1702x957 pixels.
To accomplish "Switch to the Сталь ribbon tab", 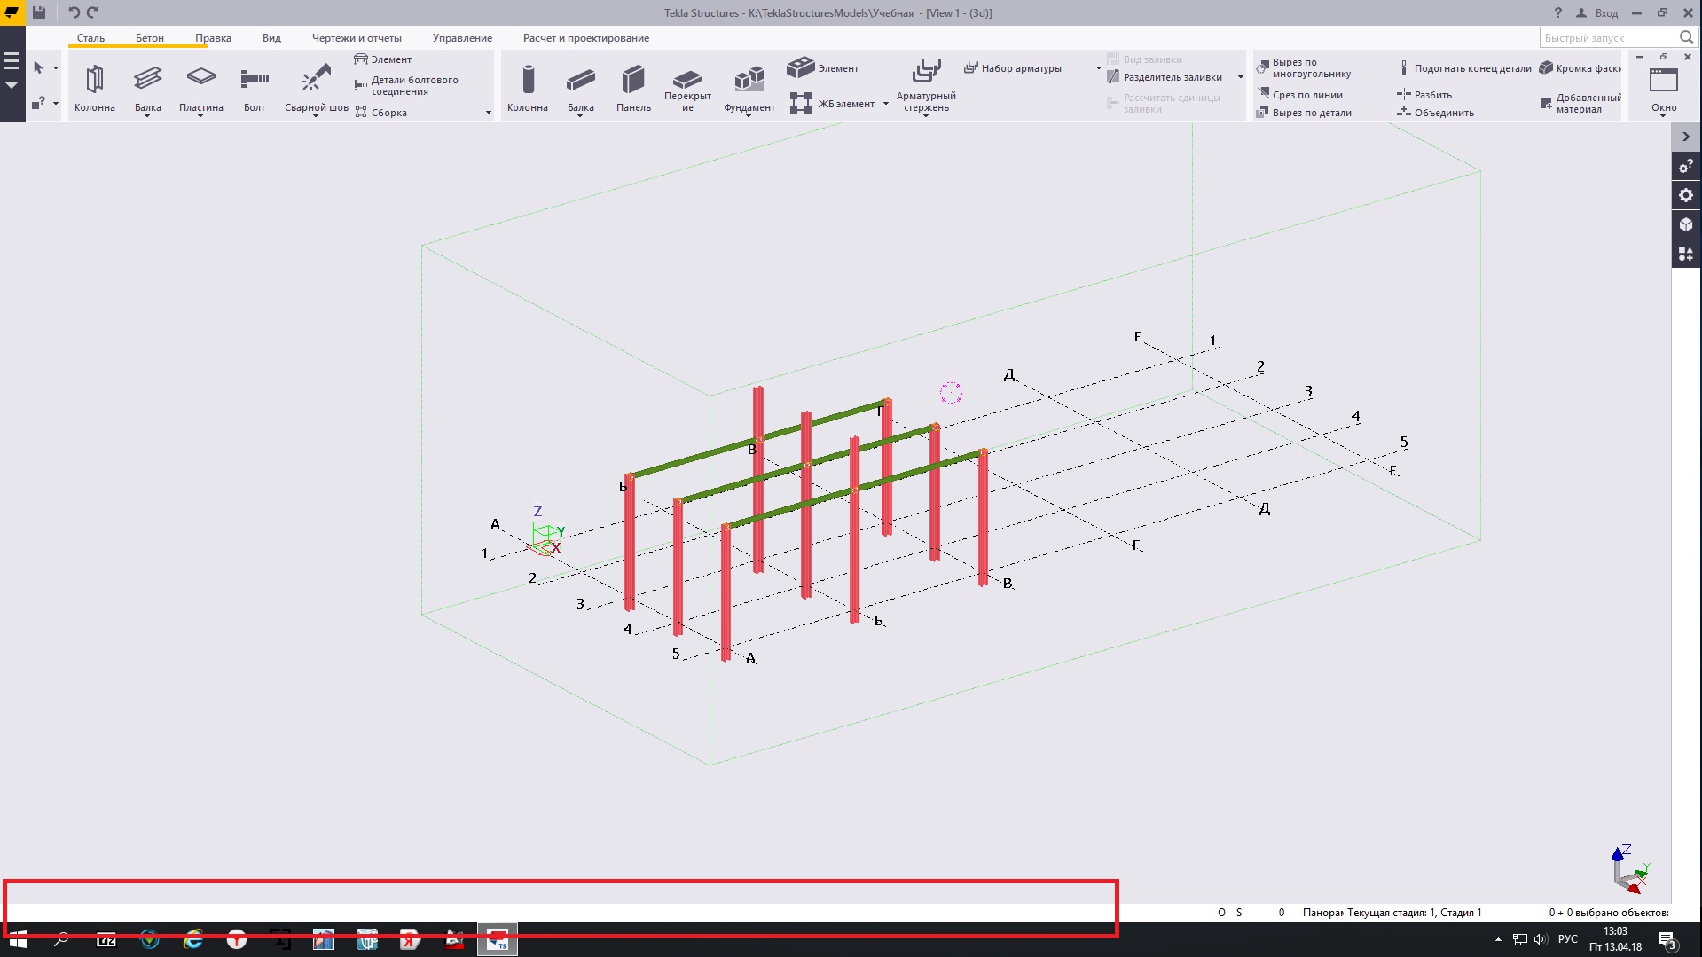I will [x=90, y=38].
